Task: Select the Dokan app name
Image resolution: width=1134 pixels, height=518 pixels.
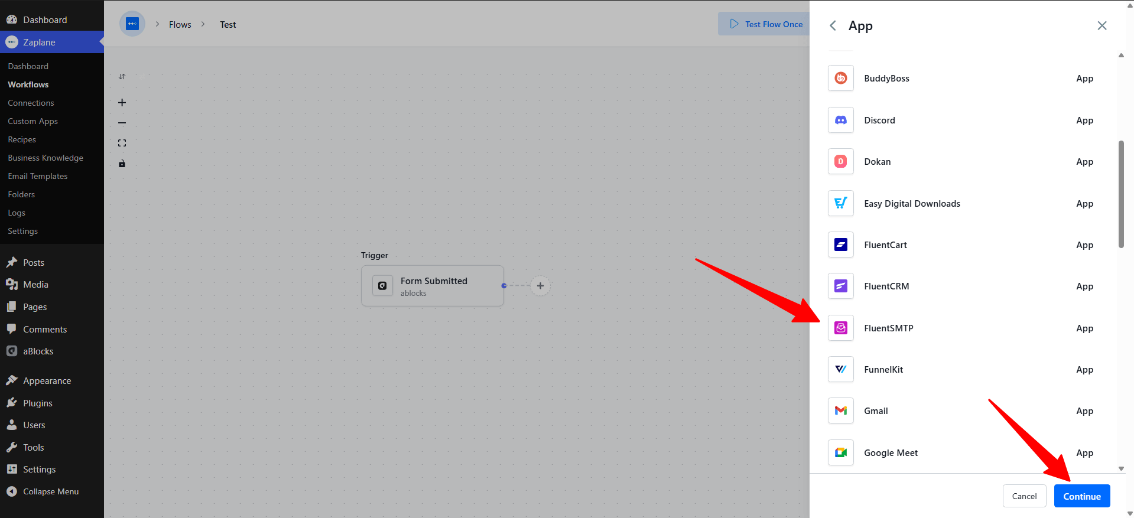Action: (x=877, y=162)
